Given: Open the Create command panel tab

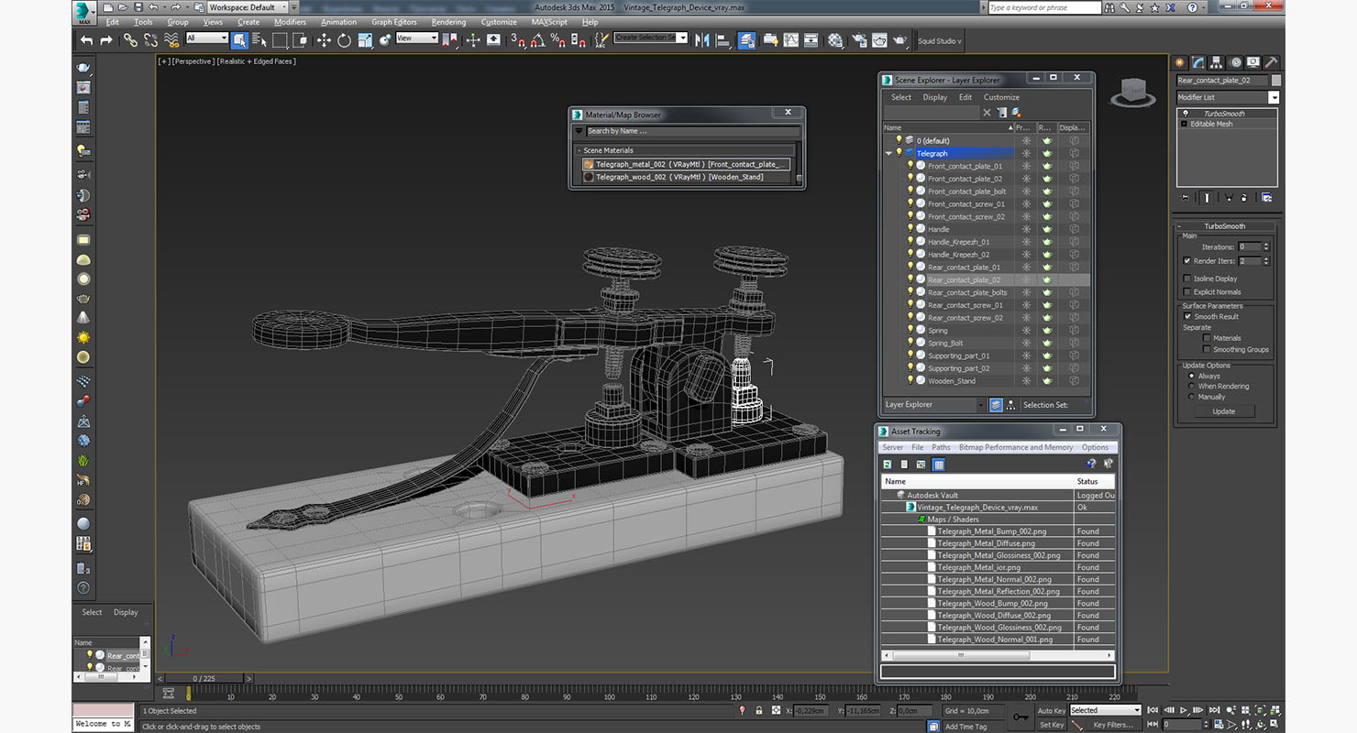Looking at the screenshot, I should click(1179, 62).
